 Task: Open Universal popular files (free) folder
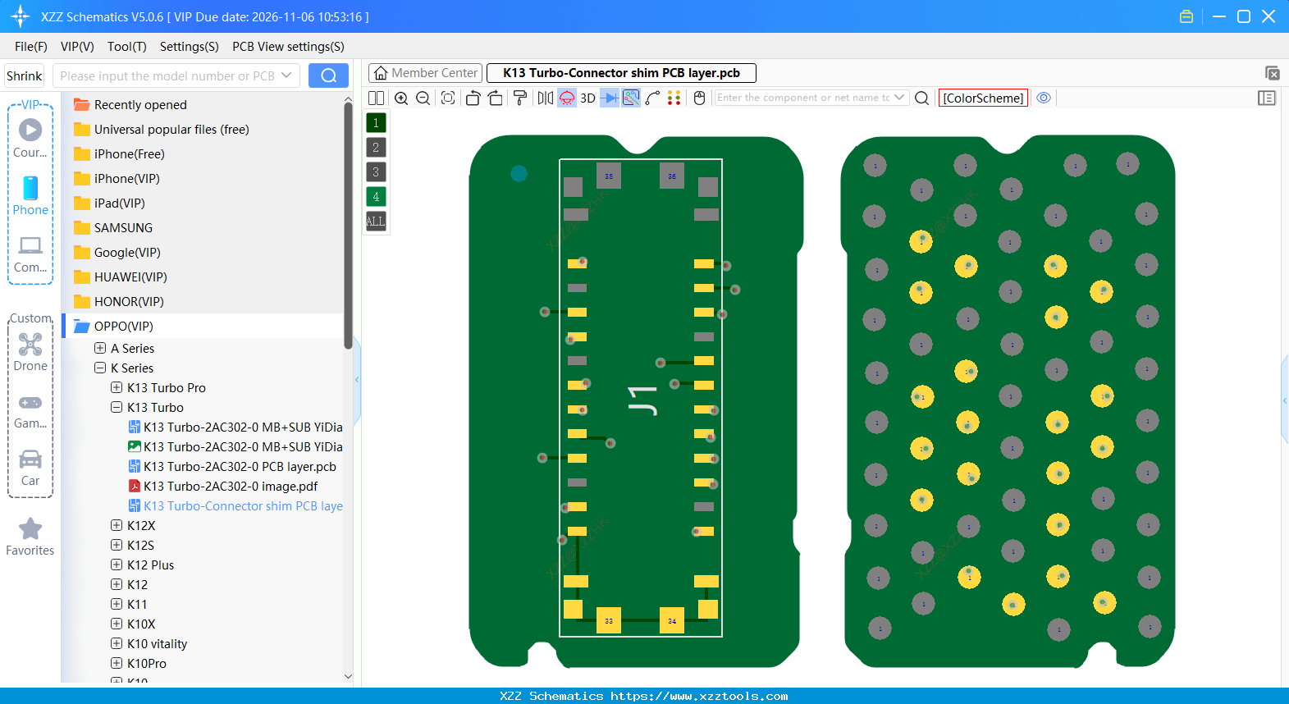point(171,130)
